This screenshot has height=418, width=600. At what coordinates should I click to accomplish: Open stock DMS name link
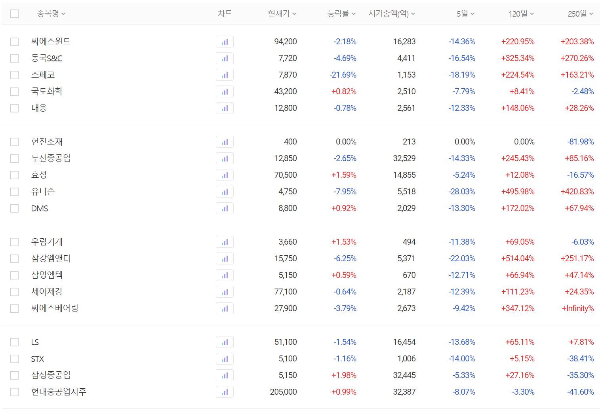point(40,208)
